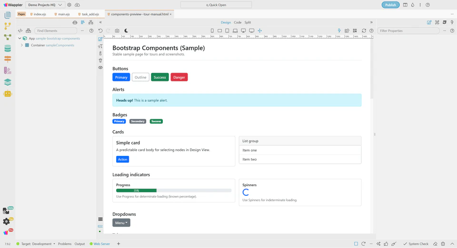Toggle the edit mode pencil on design side strip
This screenshot has width=457, height=248.
pyautogui.click(x=100, y=39)
